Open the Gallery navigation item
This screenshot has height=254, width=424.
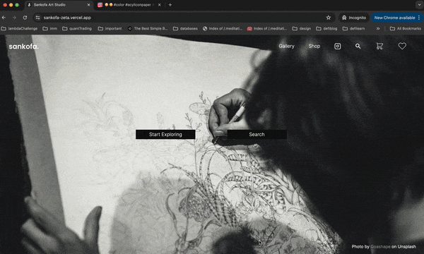[x=286, y=46]
